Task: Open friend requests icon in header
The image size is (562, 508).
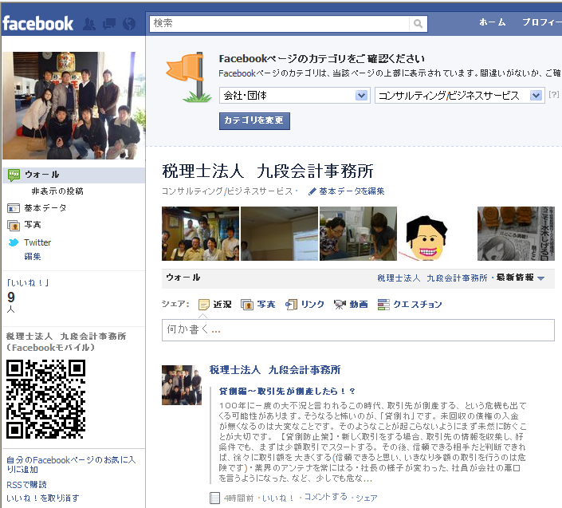Action: click(89, 24)
